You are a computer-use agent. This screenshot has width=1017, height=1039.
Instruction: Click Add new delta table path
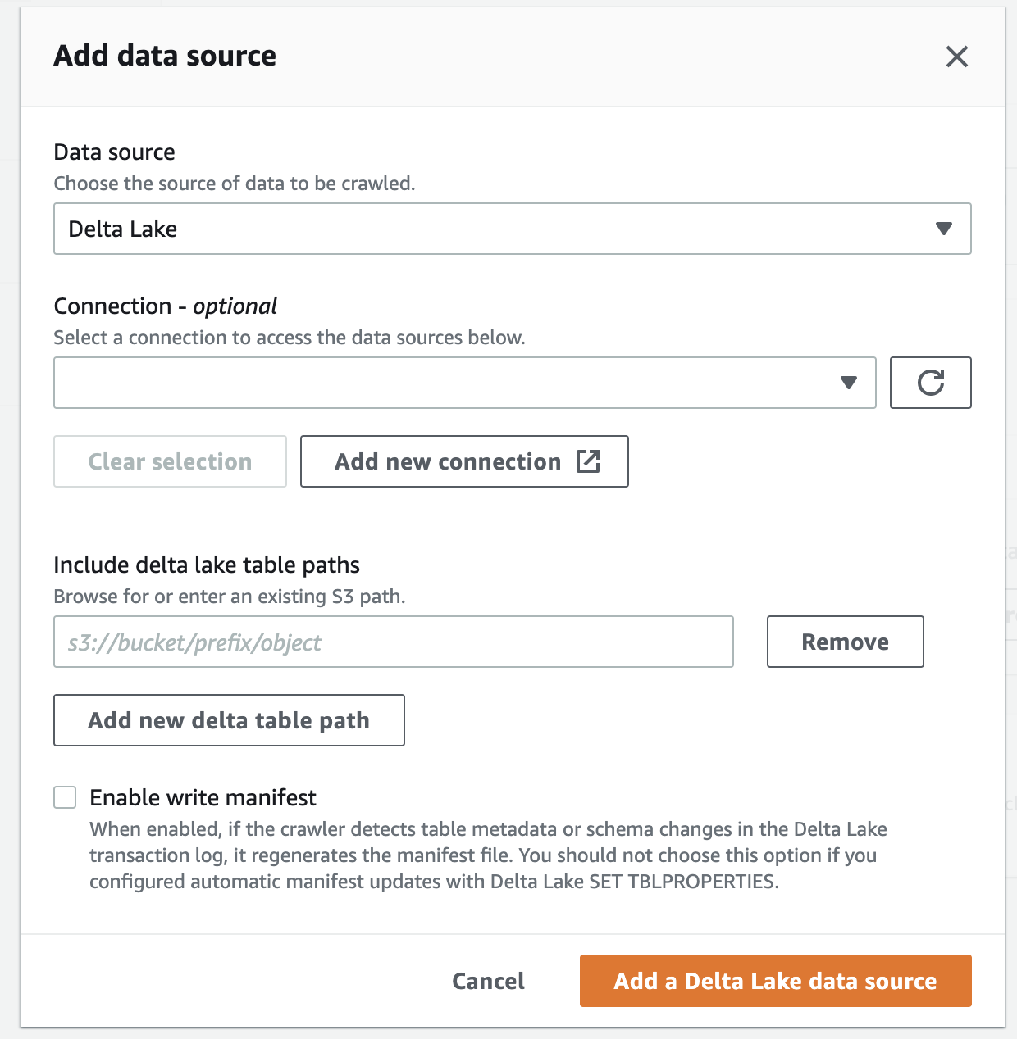pyautogui.click(x=229, y=720)
